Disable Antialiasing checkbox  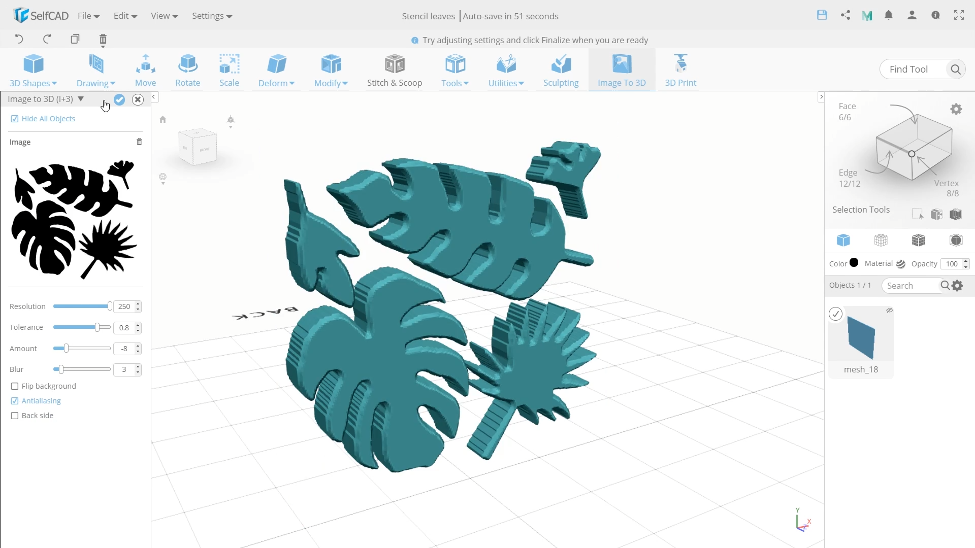(x=15, y=401)
